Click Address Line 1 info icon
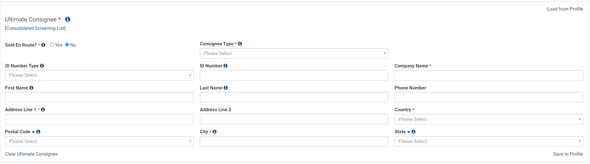The width and height of the screenshot is (590, 164). point(43,110)
